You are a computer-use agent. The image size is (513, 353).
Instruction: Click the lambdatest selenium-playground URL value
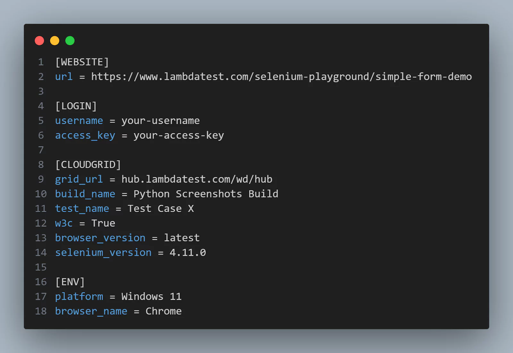[282, 77]
